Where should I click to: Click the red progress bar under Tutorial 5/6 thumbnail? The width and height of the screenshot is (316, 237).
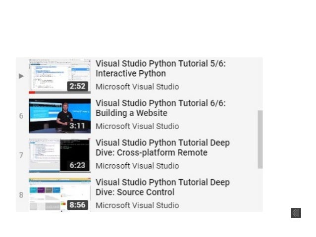coord(32,93)
